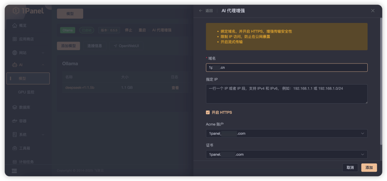
Task: Click the AI robot icon in sidebar
Action: (x=15, y=65)
